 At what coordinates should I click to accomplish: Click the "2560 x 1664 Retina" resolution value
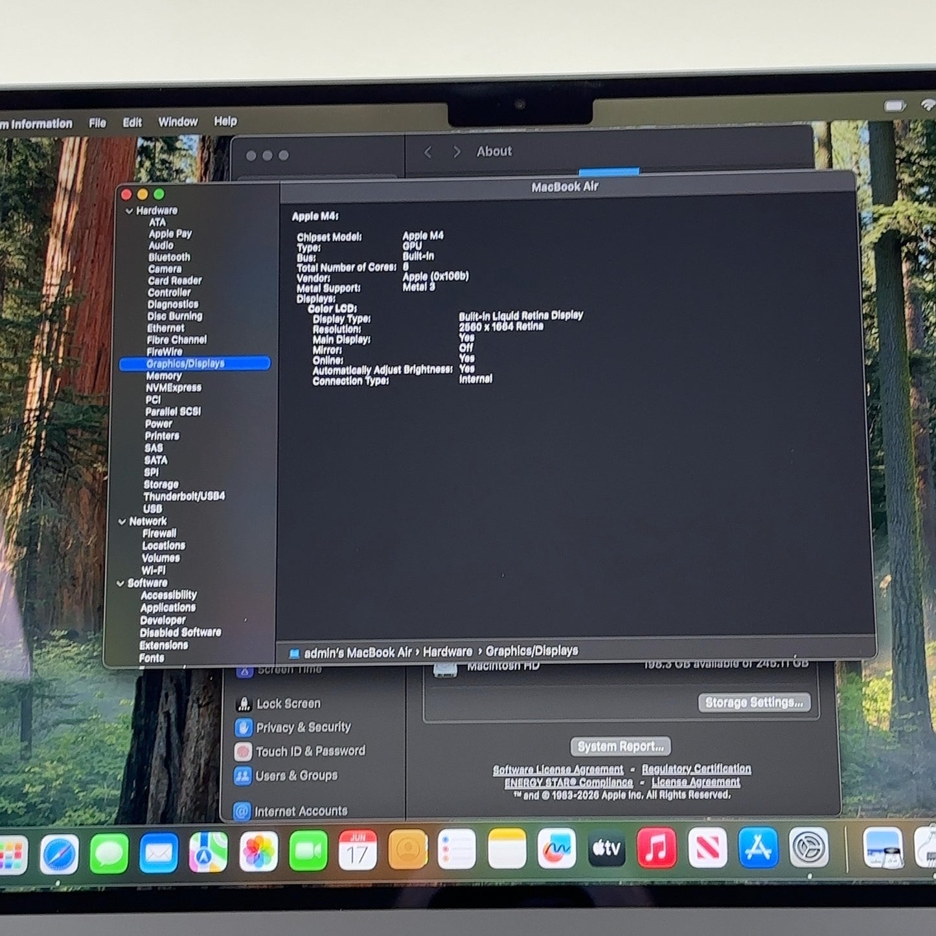click(501, 327)
